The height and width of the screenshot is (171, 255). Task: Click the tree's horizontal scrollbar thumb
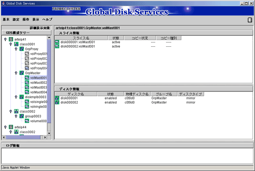pos(23,137)
